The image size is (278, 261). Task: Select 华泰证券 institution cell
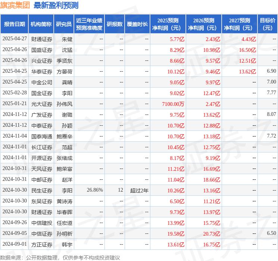click(x=42, y=72)
